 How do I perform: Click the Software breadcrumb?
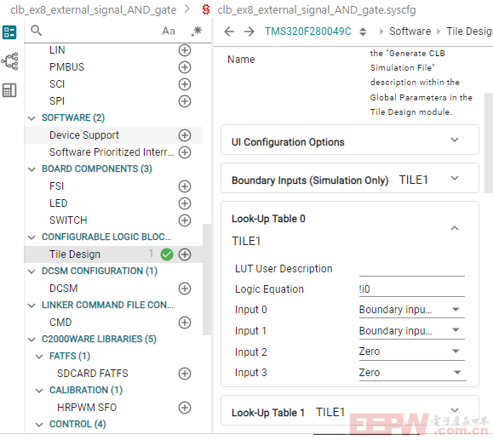[410, 31]
